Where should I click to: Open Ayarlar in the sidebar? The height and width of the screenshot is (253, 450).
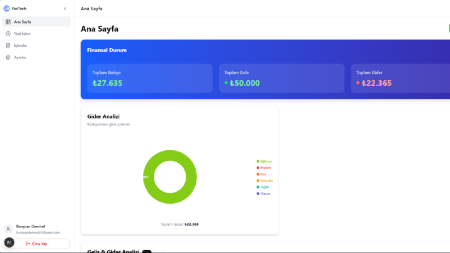(36, 57)
